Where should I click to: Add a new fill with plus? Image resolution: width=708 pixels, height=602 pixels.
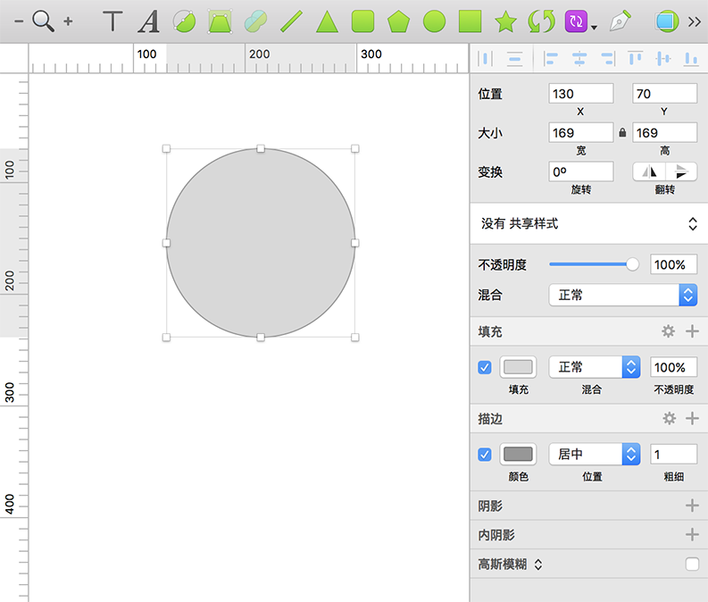[692, 331]
